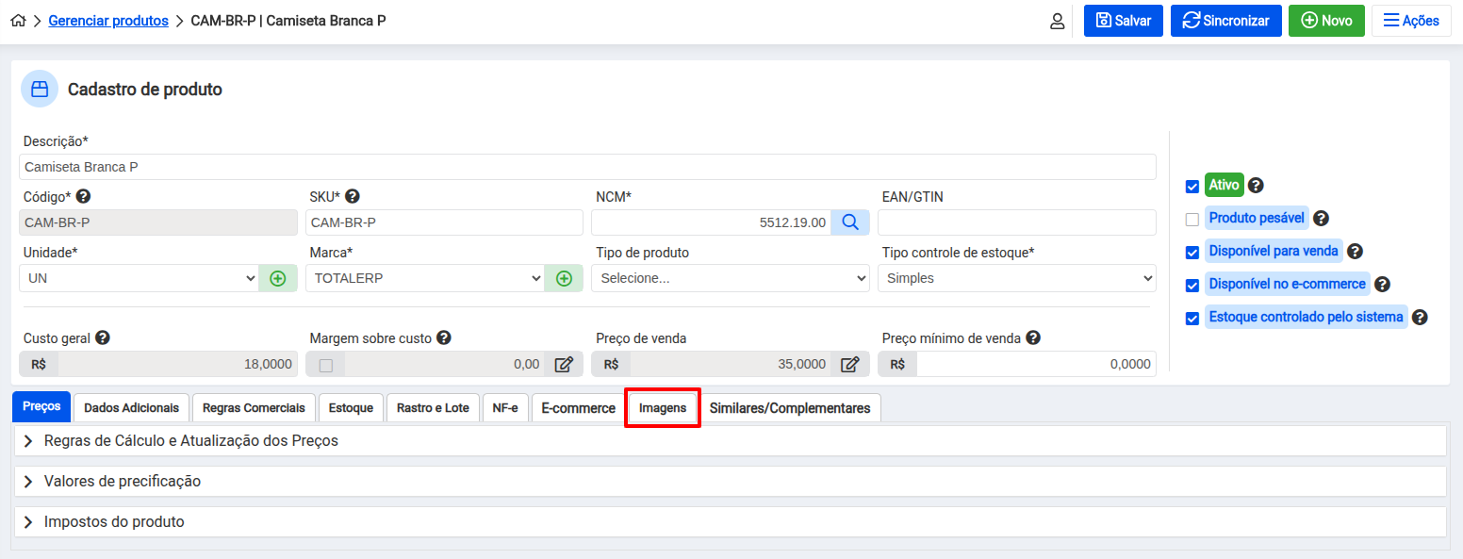Uncheck the Ativo checkbox

pyautogui.click(x=1192, y=187)
